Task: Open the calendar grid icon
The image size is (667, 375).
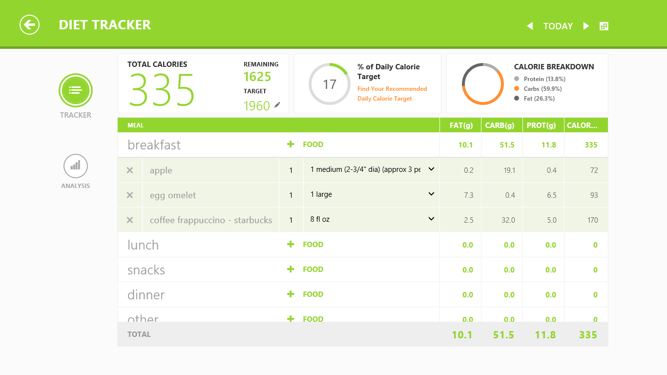Action: (x=604, y=26)
